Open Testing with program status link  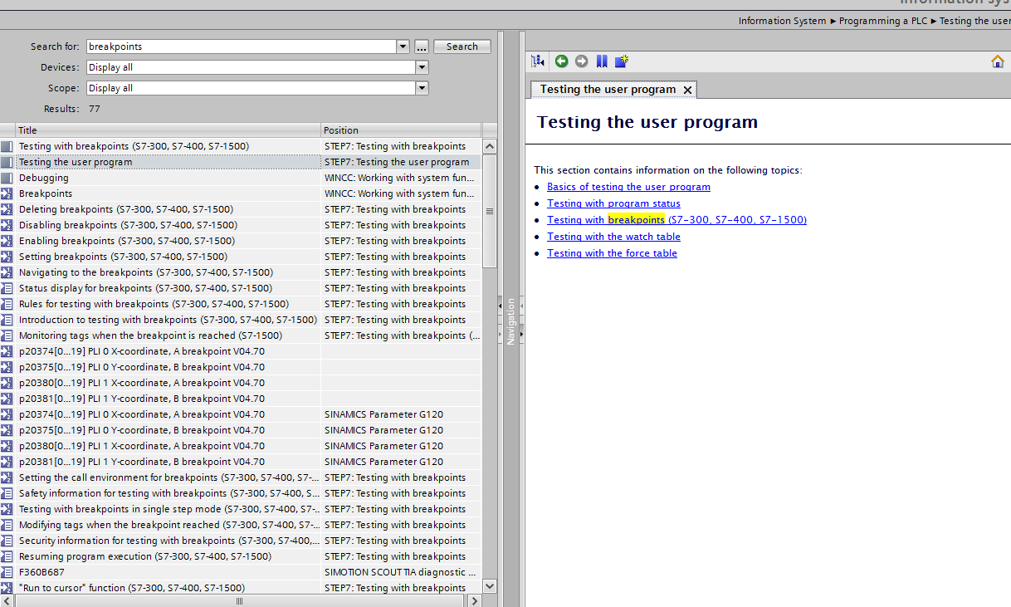613,203
